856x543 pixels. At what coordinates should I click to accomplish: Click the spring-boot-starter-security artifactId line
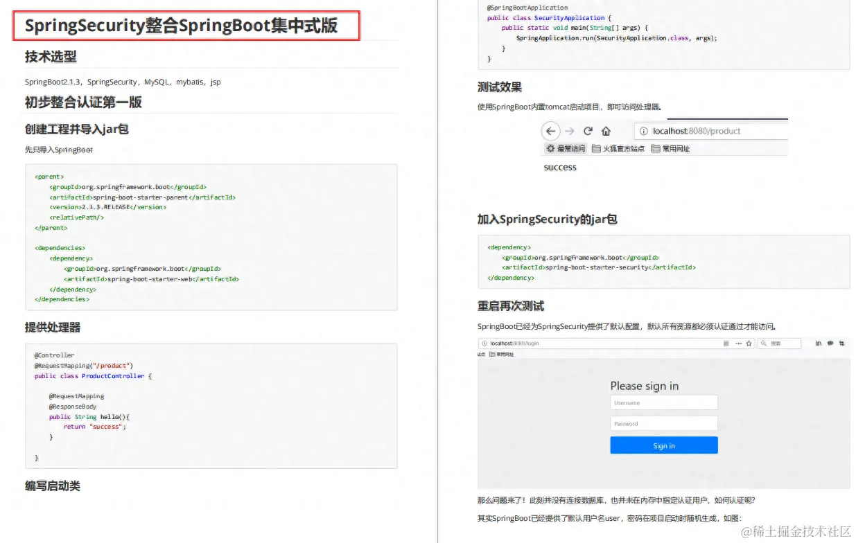click(599, 267)
